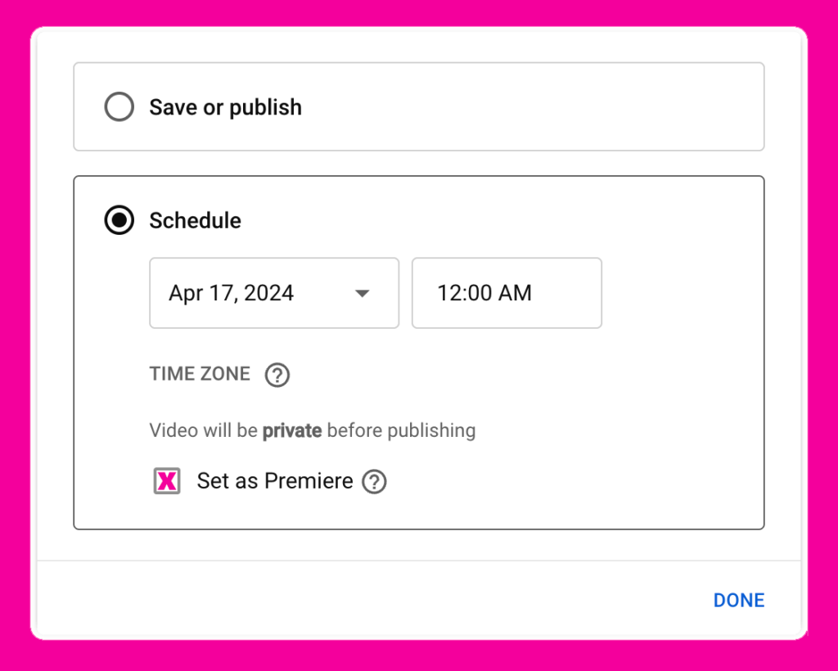
Task: Click the Save or publish label text
Action: (x=225, y=107)
